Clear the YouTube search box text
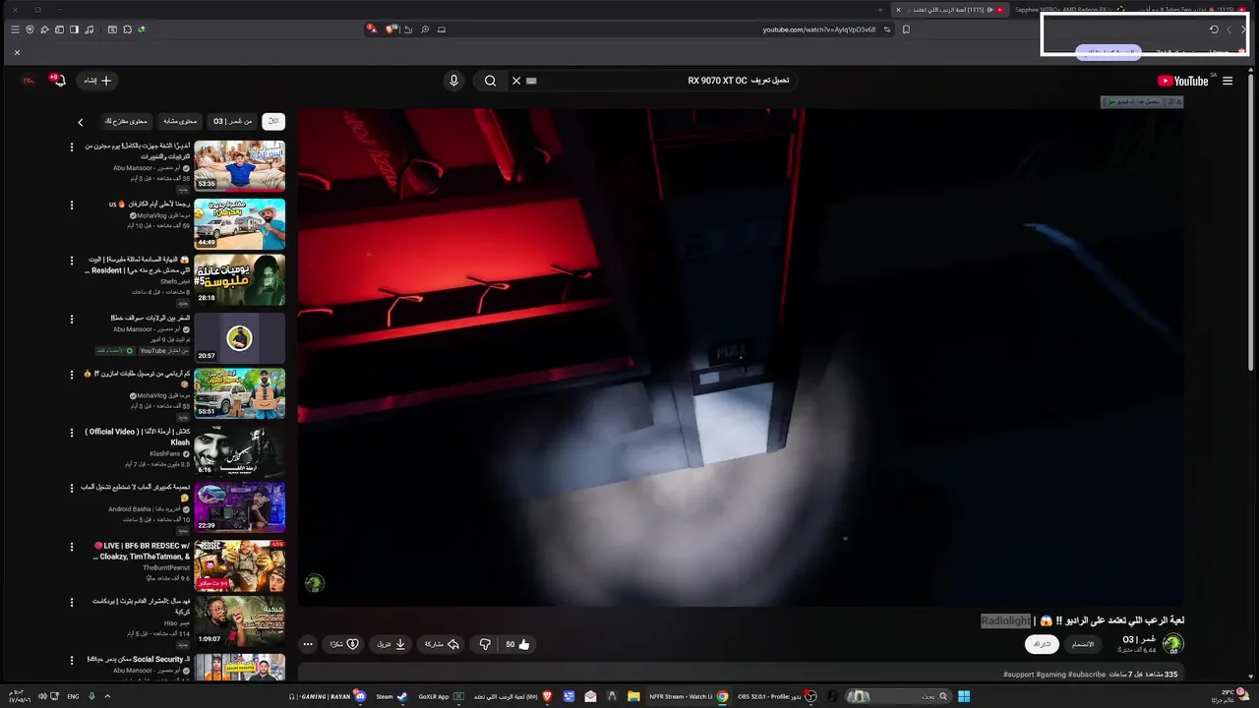Screen dimensions: 1259x708 pos(516,81)
